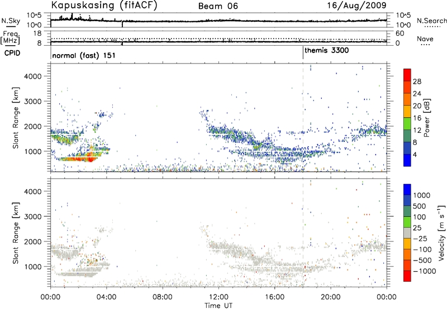Select the Freq. [MHz] axis label
This screenshot has height=309, width=447.
10,37
